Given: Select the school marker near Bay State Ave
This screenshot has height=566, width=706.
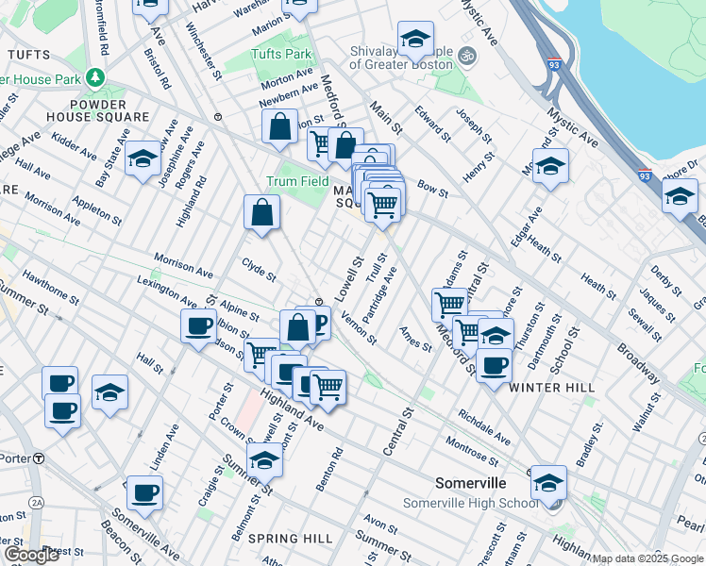Looking at the screenshot, I should click(143, 161).
